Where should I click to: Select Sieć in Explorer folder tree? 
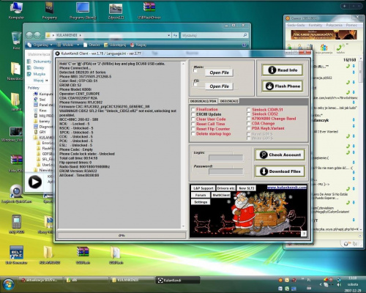pyautogui.click(x=40, y=100)
